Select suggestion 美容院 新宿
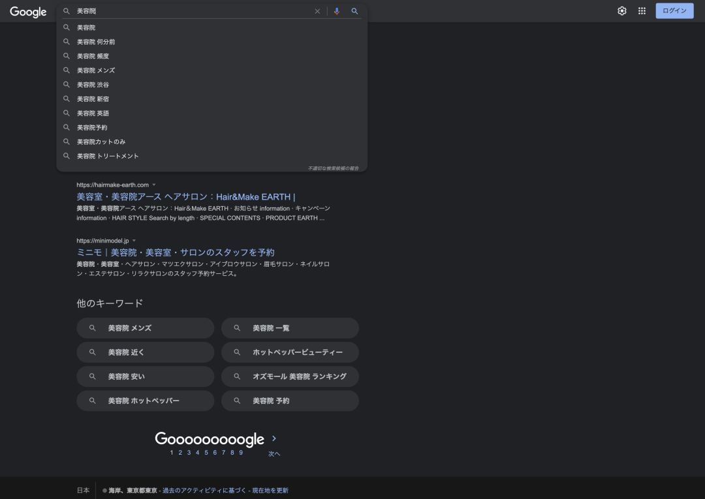705x499 pixels. click(x=211, y=98)
